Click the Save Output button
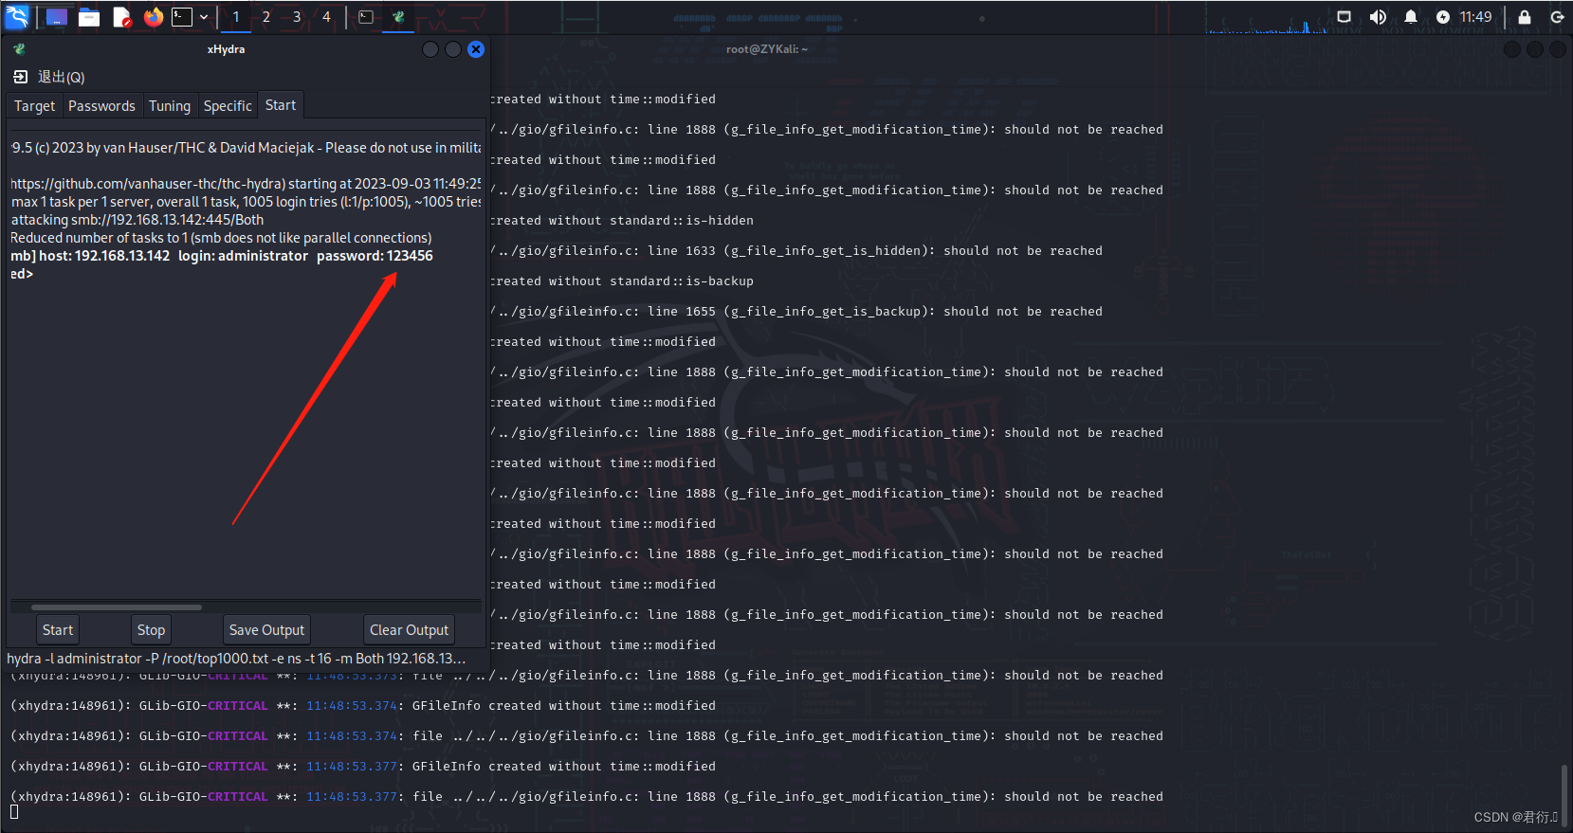The height and width of the screenshot is (833, 1573). click(266, 630)
